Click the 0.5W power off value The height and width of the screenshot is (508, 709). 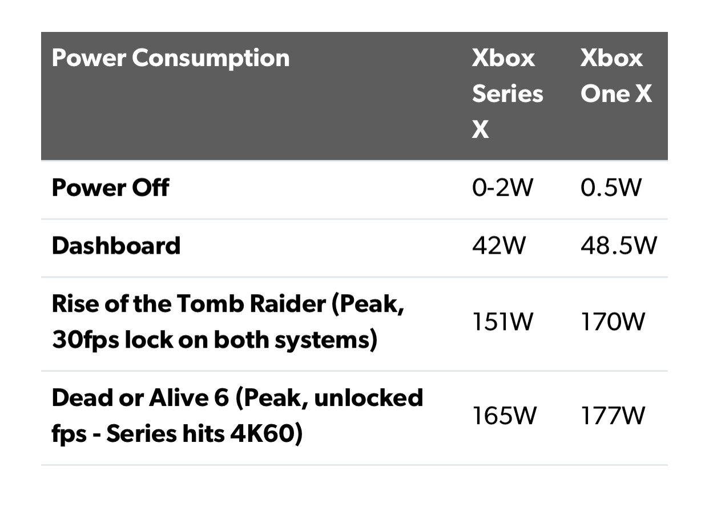click(x=611, y=188)
